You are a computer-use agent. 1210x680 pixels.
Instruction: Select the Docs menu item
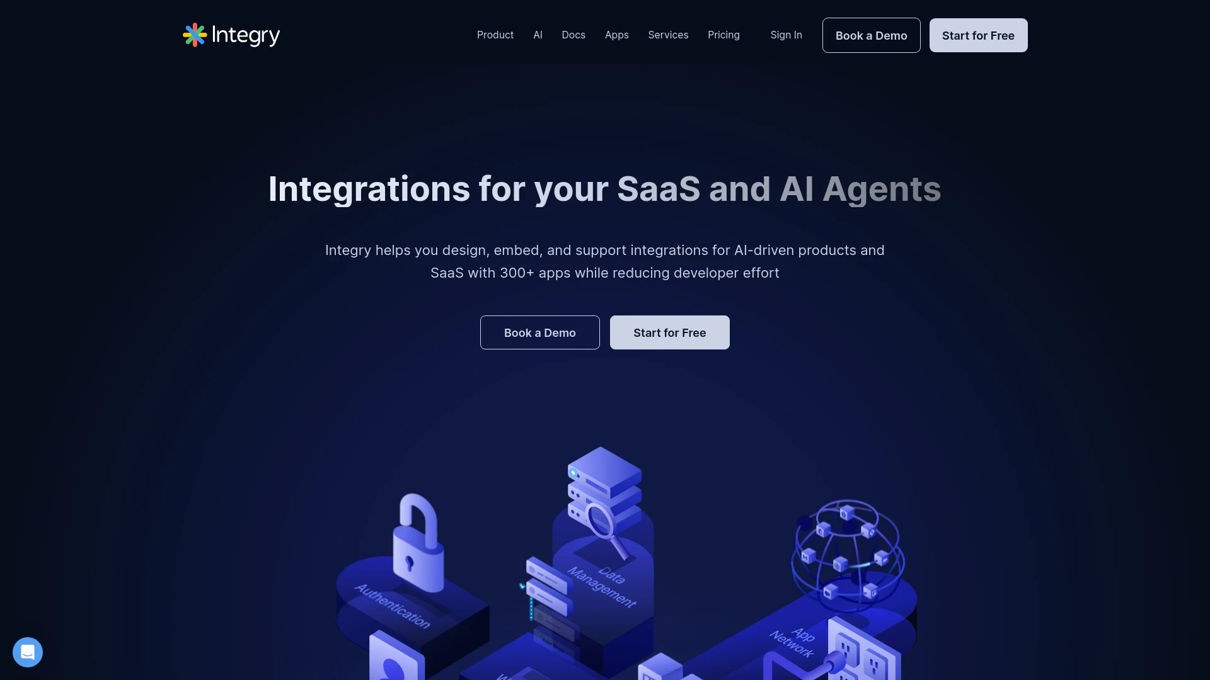573,35
